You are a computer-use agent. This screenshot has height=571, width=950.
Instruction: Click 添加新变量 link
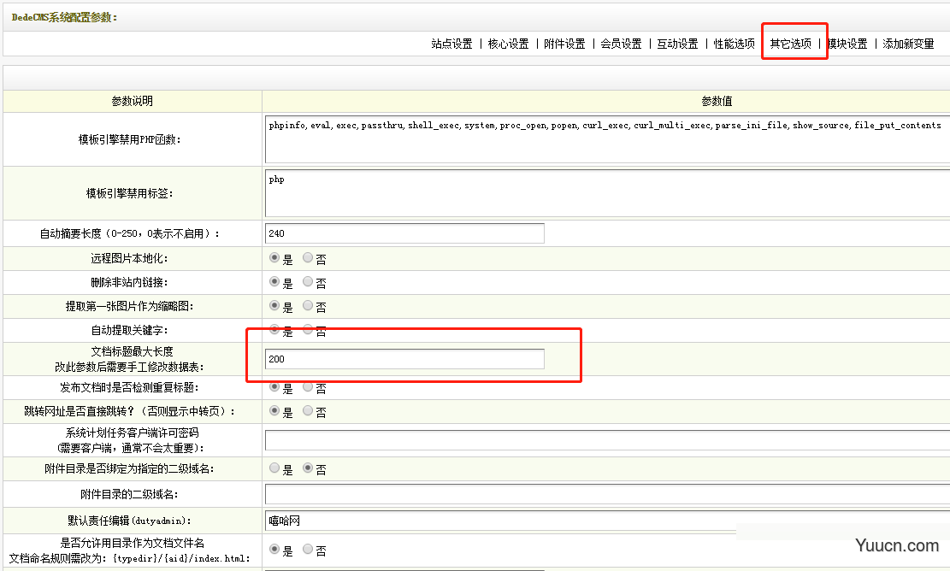pyautogui.click(x=908, y=44)
